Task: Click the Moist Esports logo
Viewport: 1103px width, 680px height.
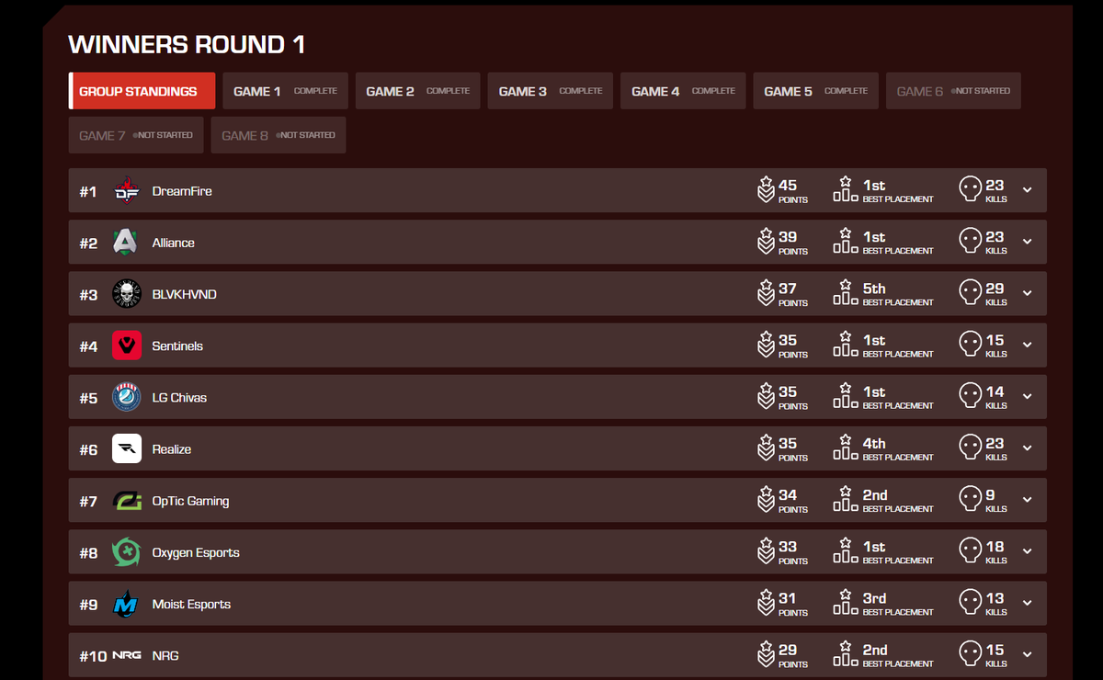Action: (x=126, y=604)
